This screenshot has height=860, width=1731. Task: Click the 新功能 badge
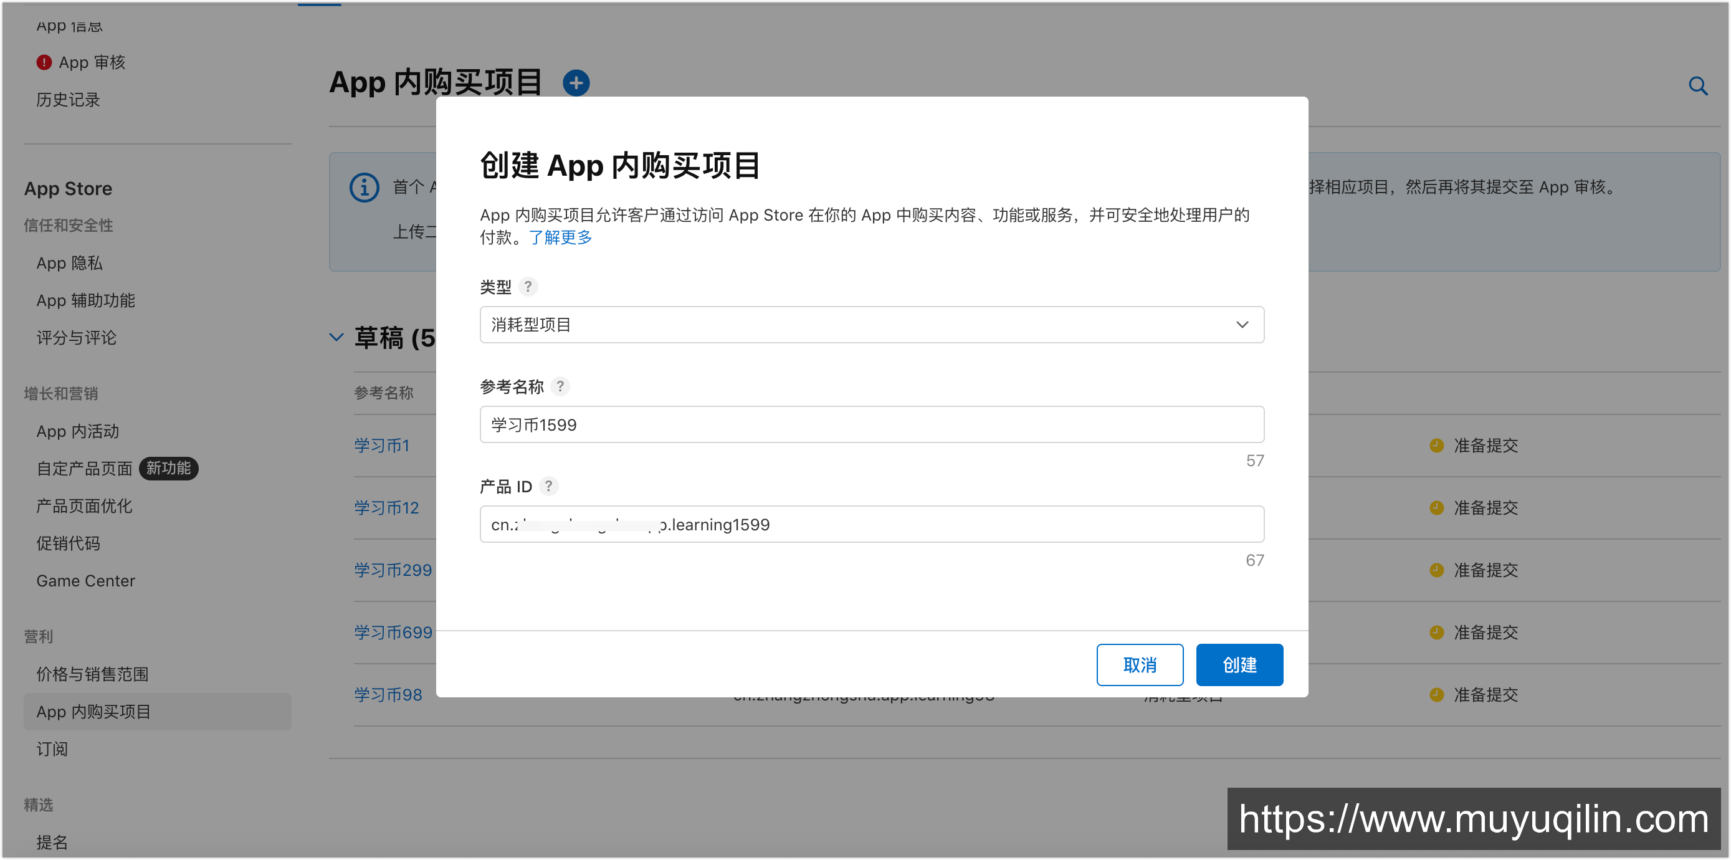point(168,468)
